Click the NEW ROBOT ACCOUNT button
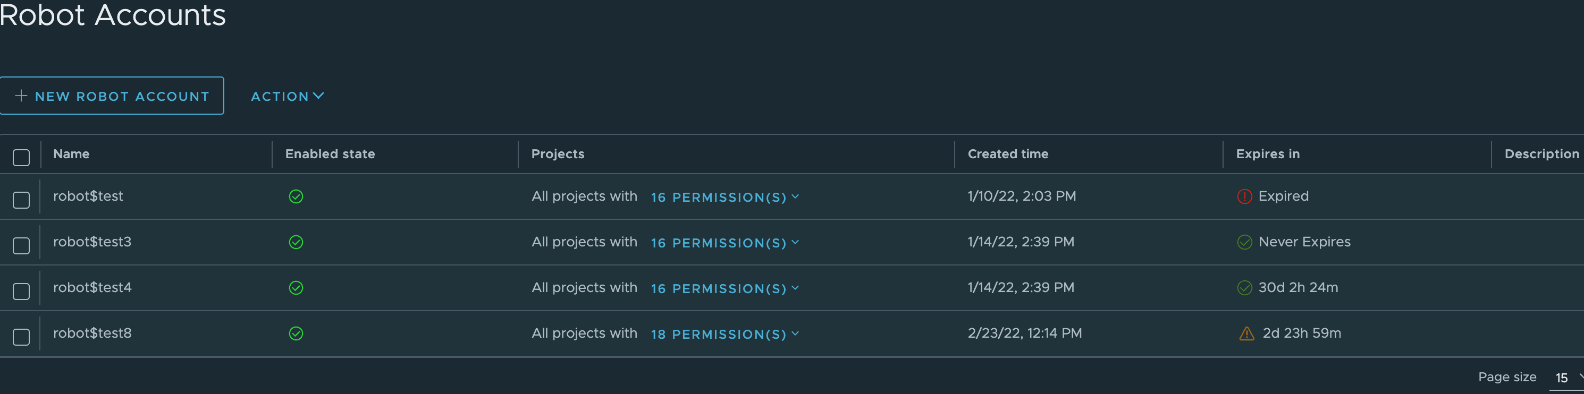Screen dimensions: 1584x394 click(113, 95)
